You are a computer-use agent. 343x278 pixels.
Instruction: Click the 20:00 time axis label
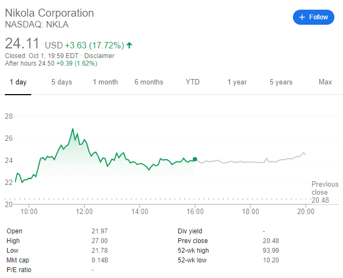coord(306,212)
